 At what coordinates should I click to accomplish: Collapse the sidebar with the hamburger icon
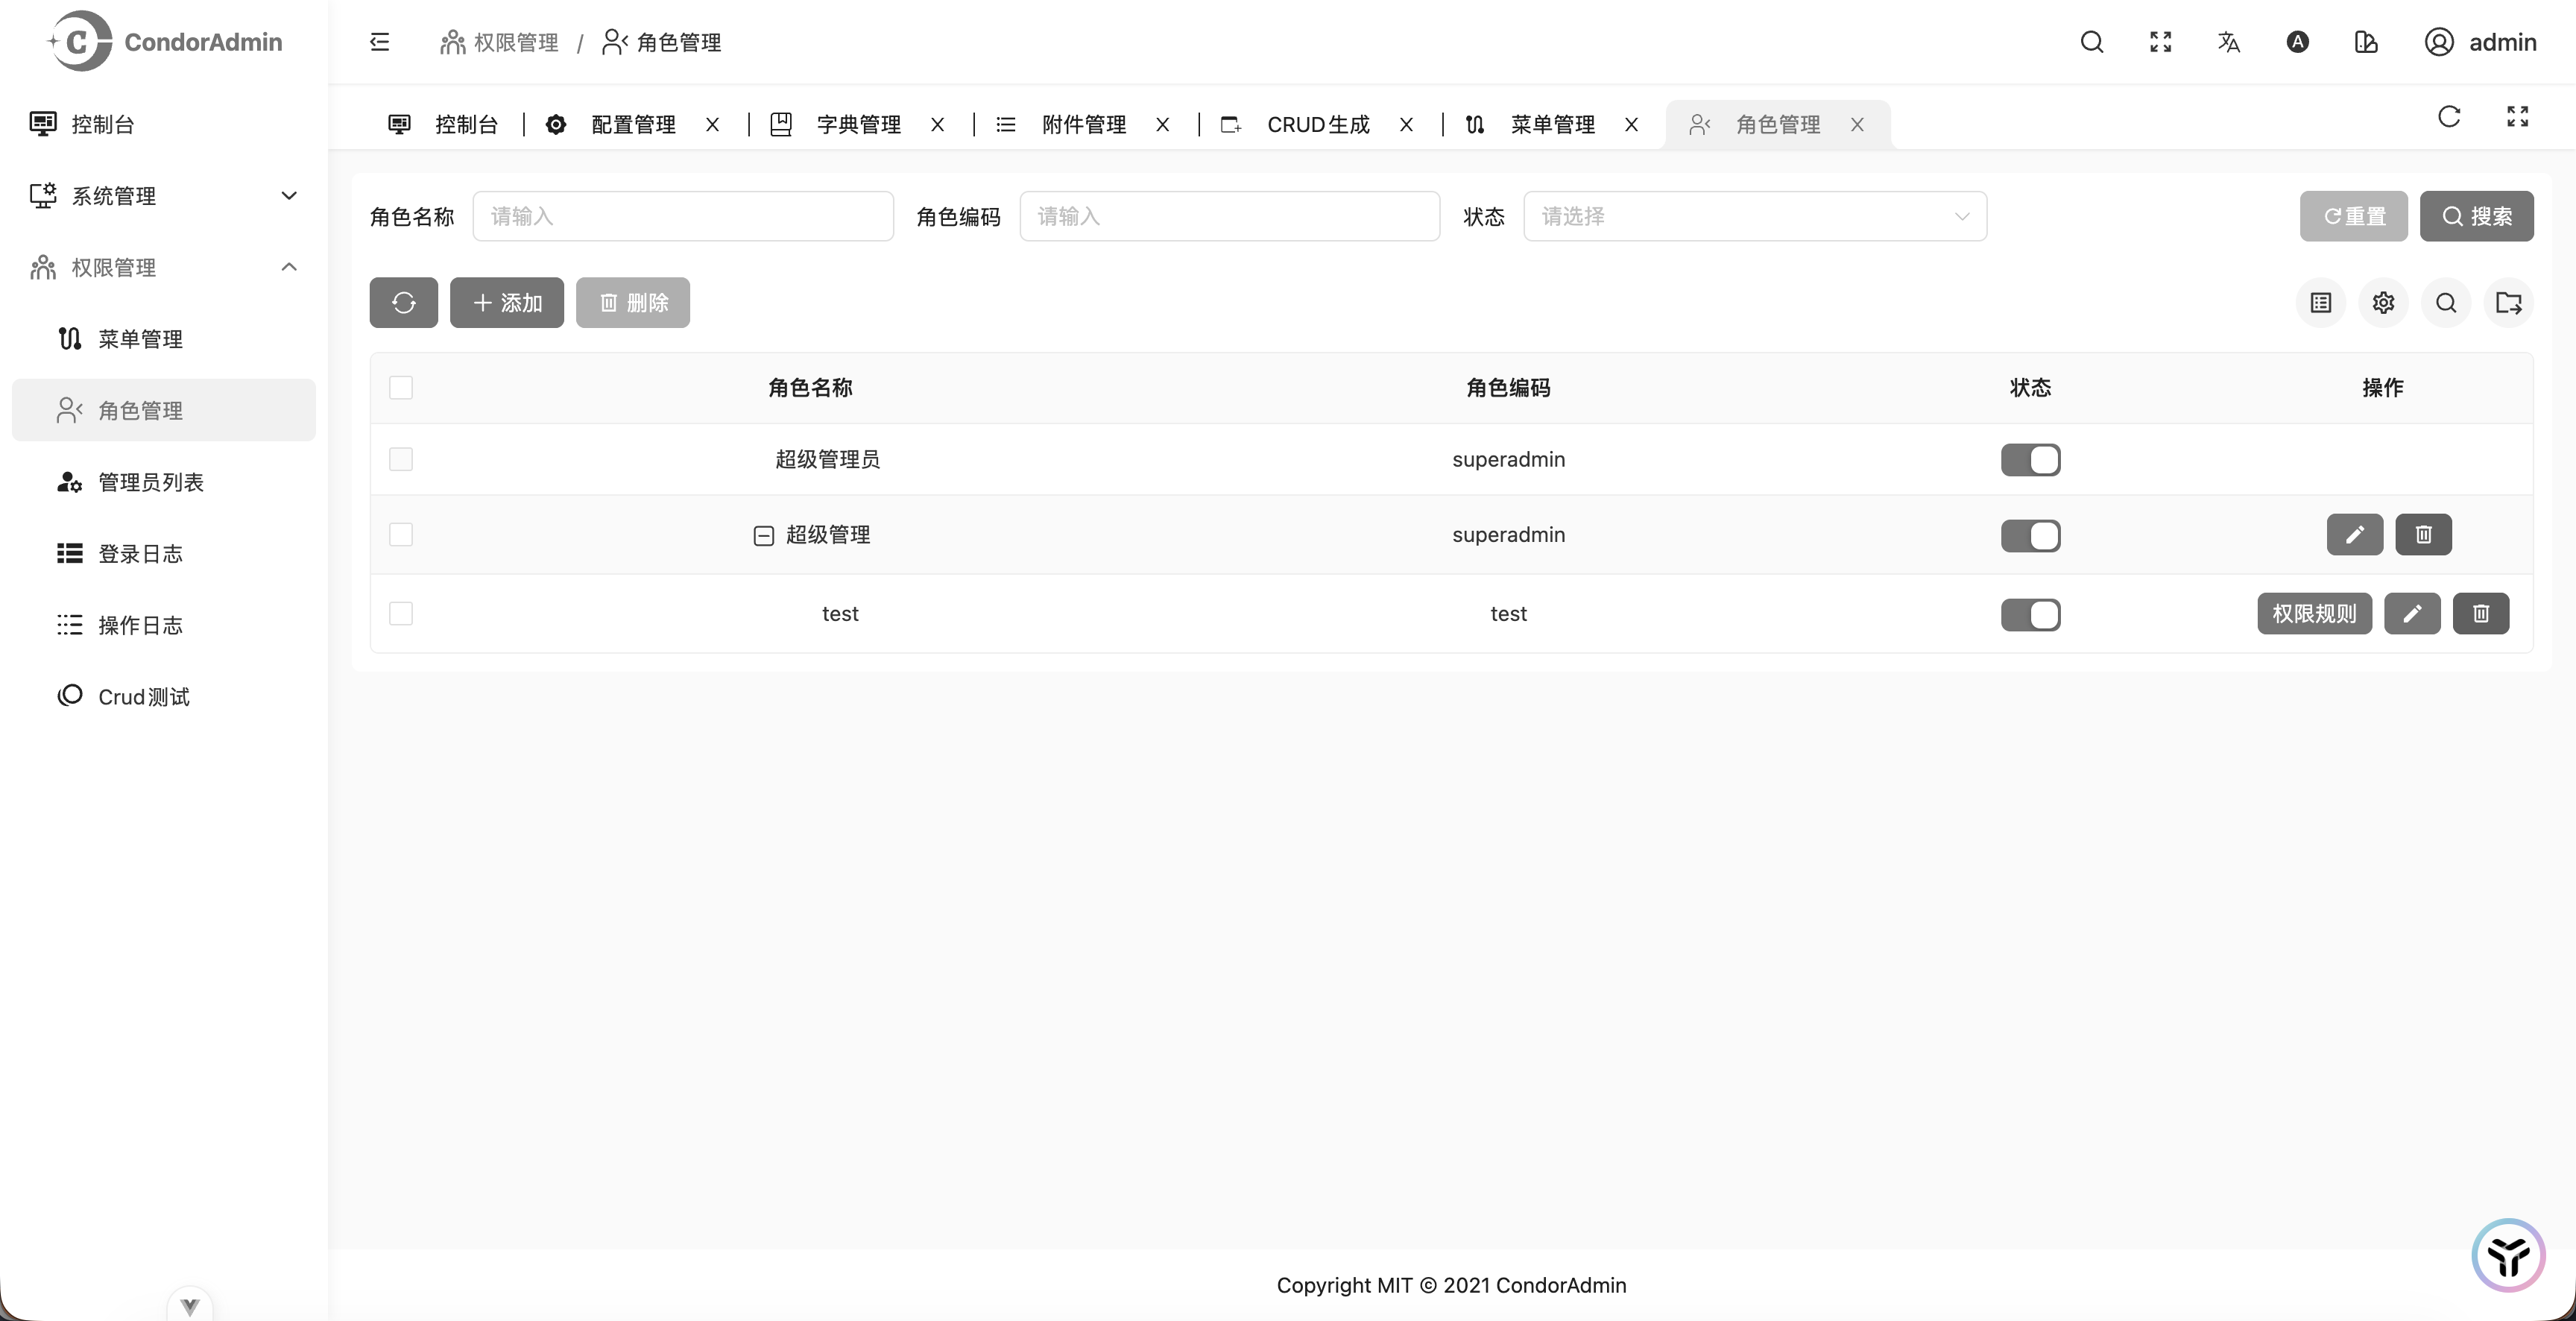pos(380,42)
